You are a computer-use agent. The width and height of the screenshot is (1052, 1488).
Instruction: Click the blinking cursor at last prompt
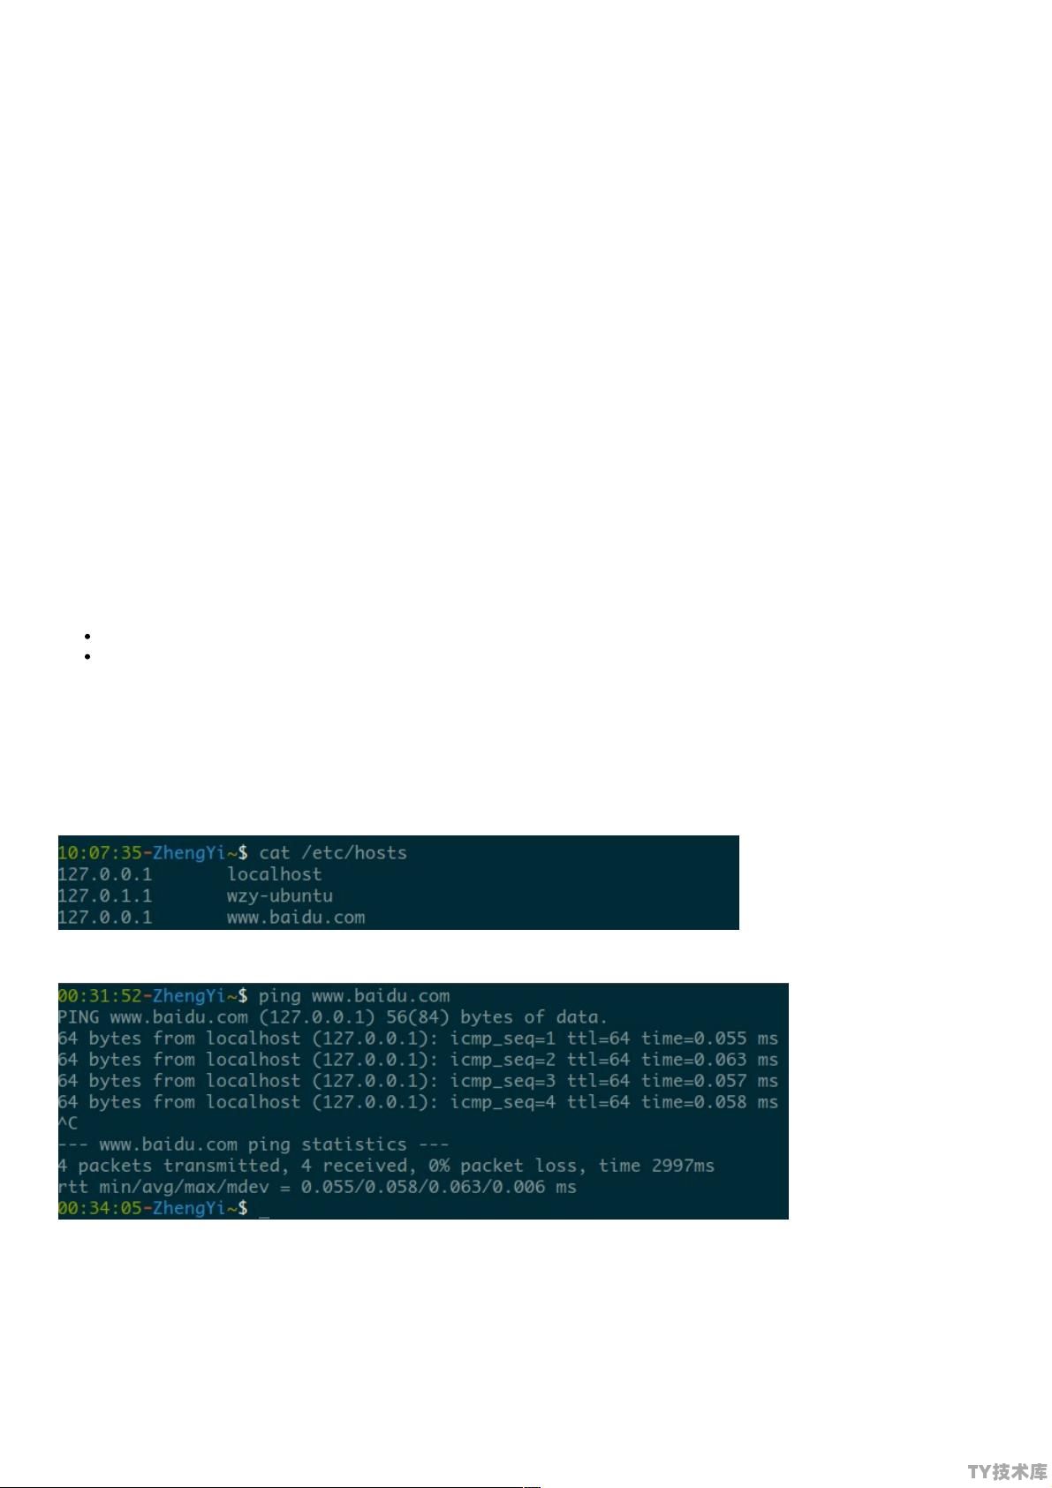click(263, 1210)
